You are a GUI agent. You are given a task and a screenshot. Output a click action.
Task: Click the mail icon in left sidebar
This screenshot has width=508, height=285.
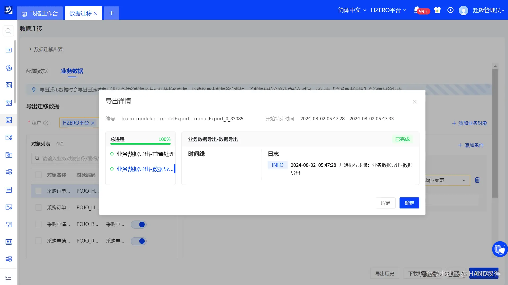click(9, 137)
